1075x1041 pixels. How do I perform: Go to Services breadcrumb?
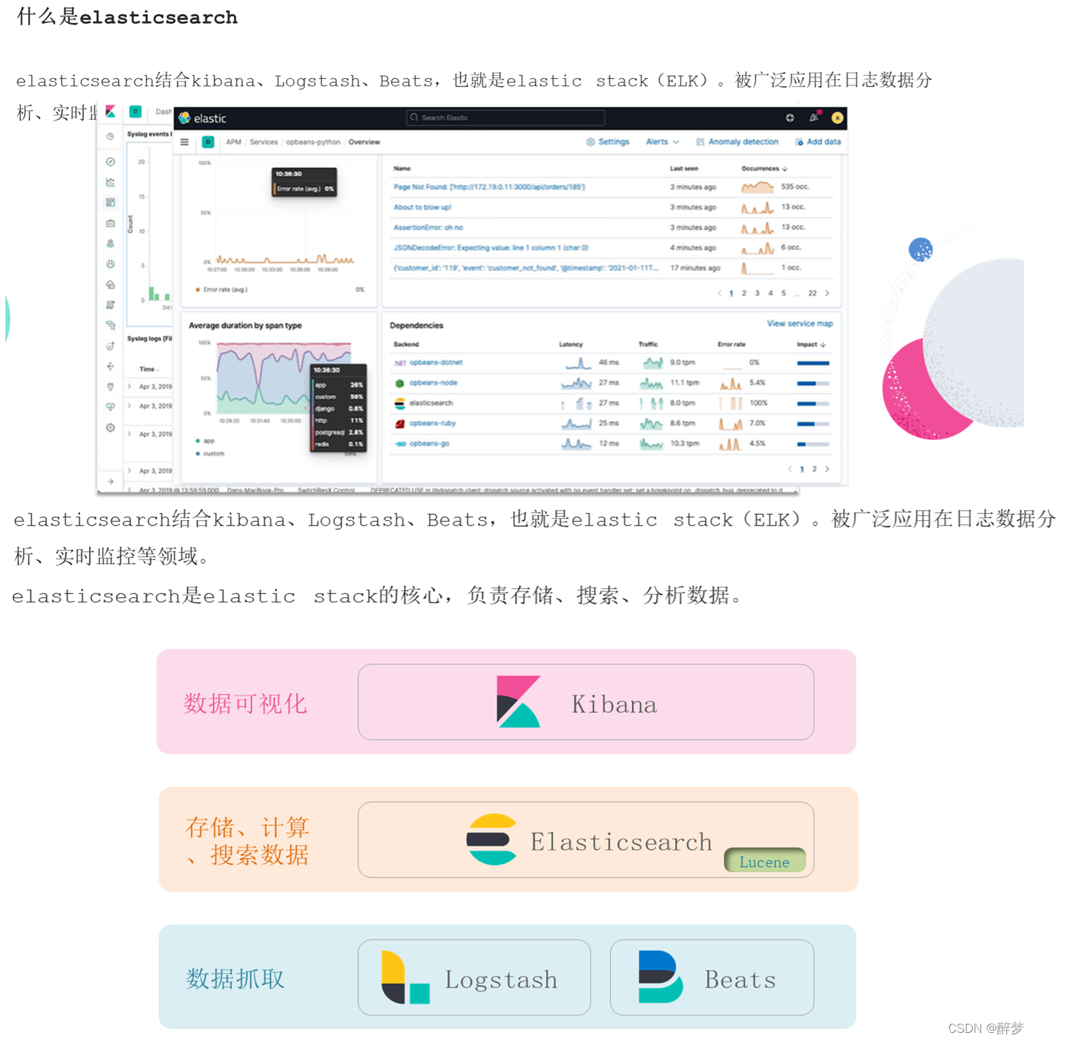263,142
